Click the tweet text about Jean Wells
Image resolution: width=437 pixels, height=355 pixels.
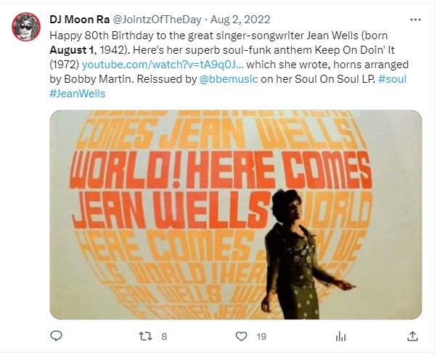coord(229,65)
